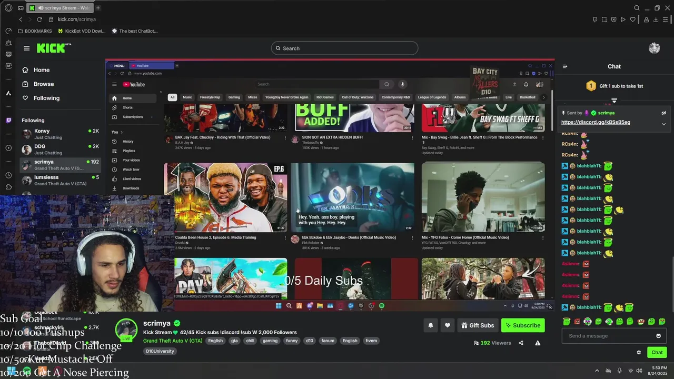This screenshot has width=674, height=379.
Task: Open Following in Kick sidebar
Action: 41,98
